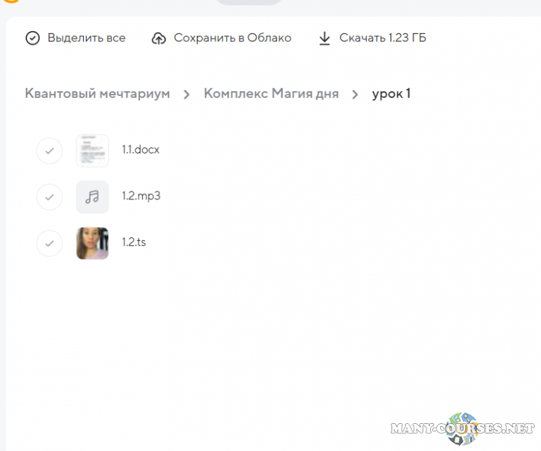The image size is (541, 451).
Task: Click the document preview icon for 1.1.docx
Action: click(x=93, y=151)
